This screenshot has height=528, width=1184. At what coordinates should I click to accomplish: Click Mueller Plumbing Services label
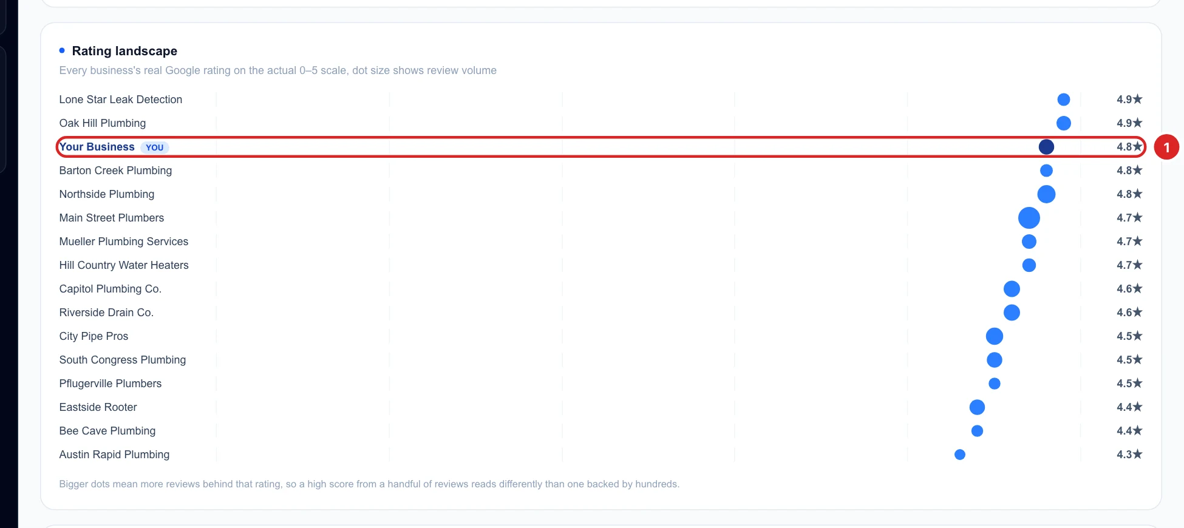point(124,242)
